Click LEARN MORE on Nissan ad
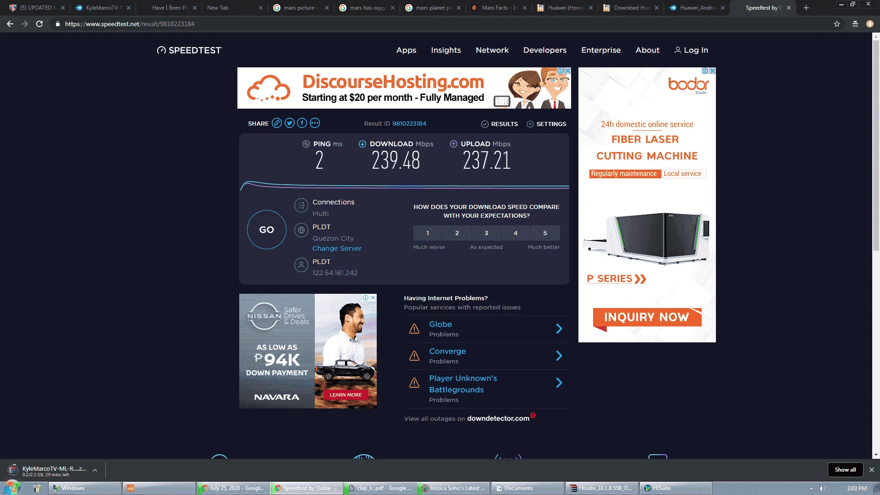Screen dimensions: 880x495 click(x=346, y=395)
